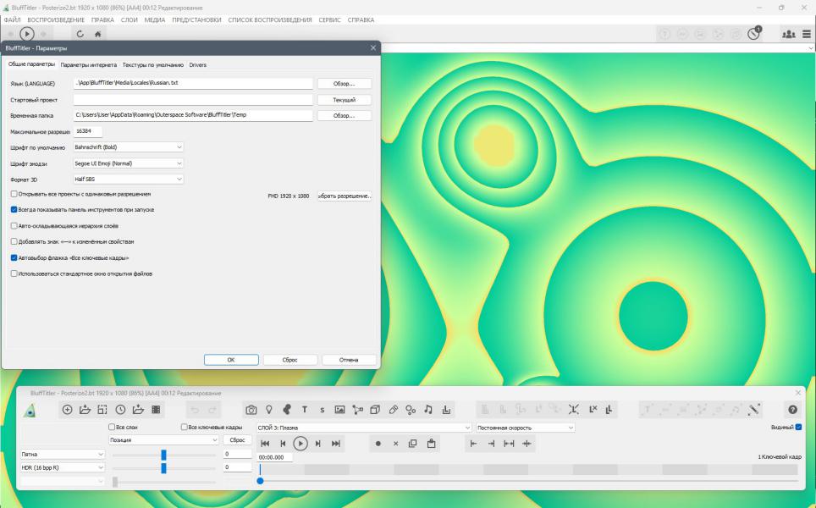Add an audio layer with note icon
The image size is (816, 508).
pos(428,410)
